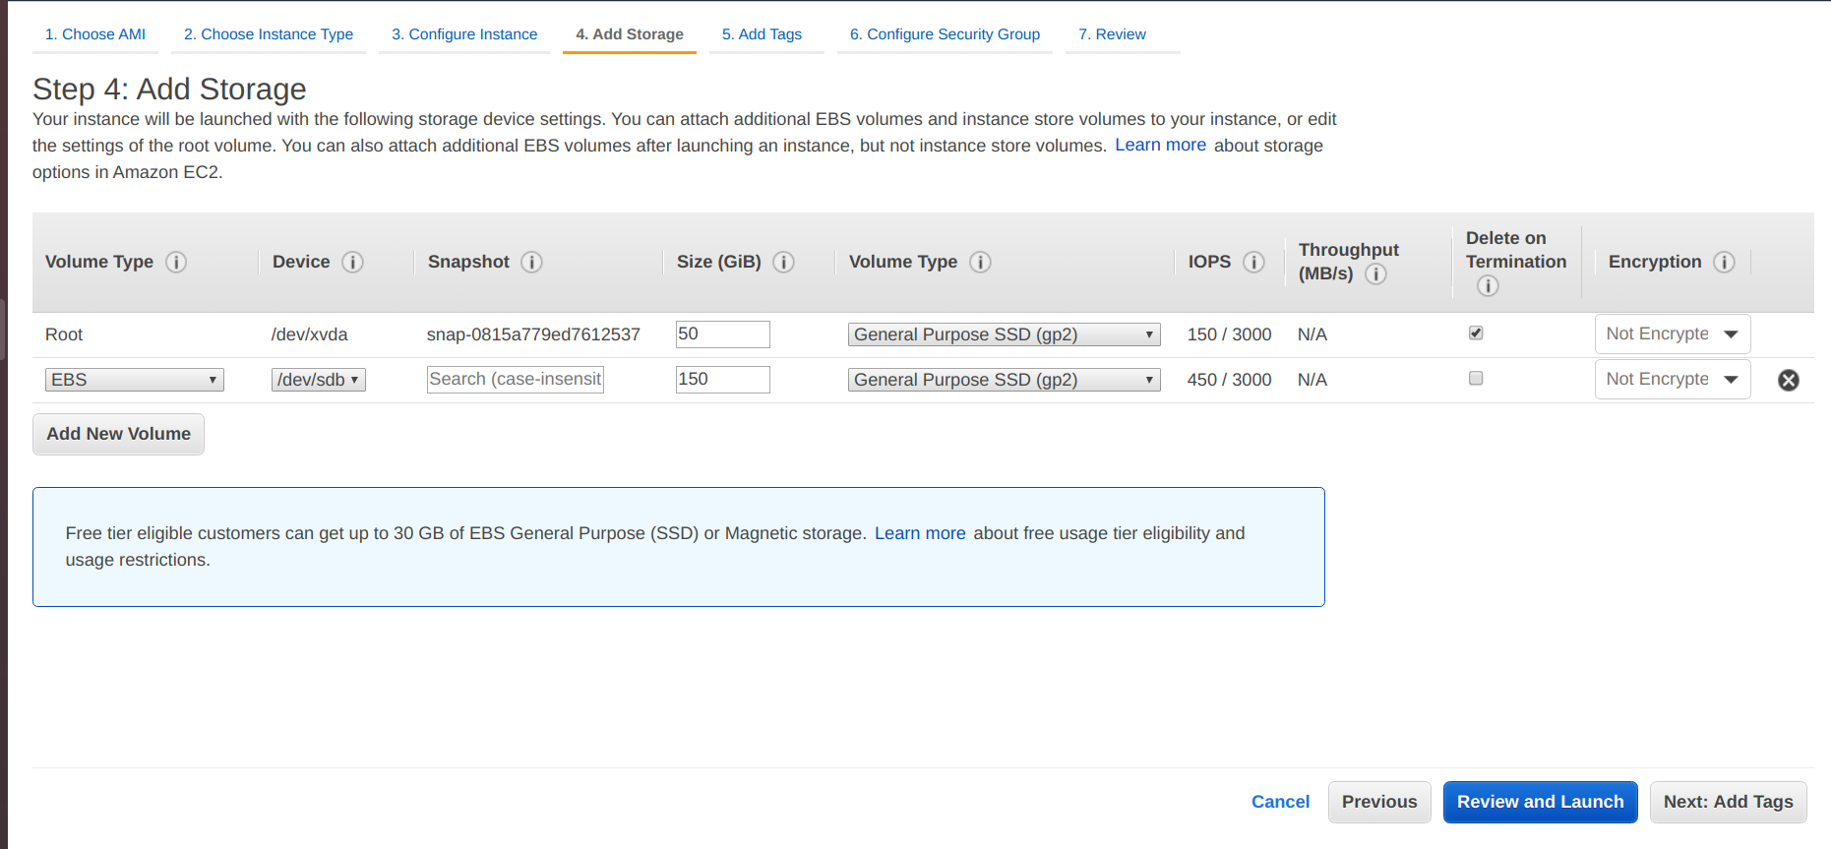1831x849 pixels.
Task: Enable Delete on Termination for EBS volume
Action: (1476, 379)
